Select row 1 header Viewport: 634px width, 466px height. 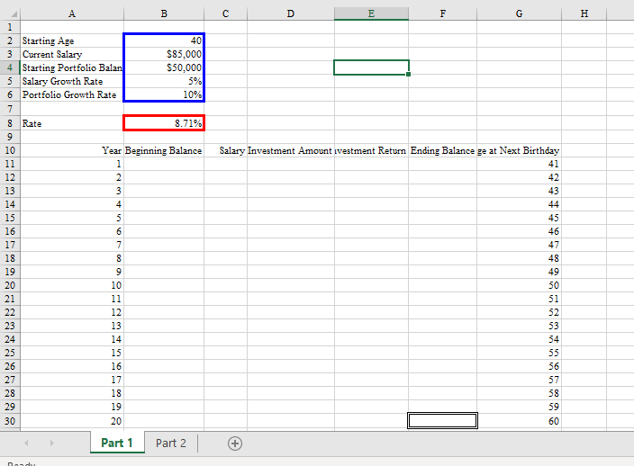pyautogui.click(x=10, y=27)
